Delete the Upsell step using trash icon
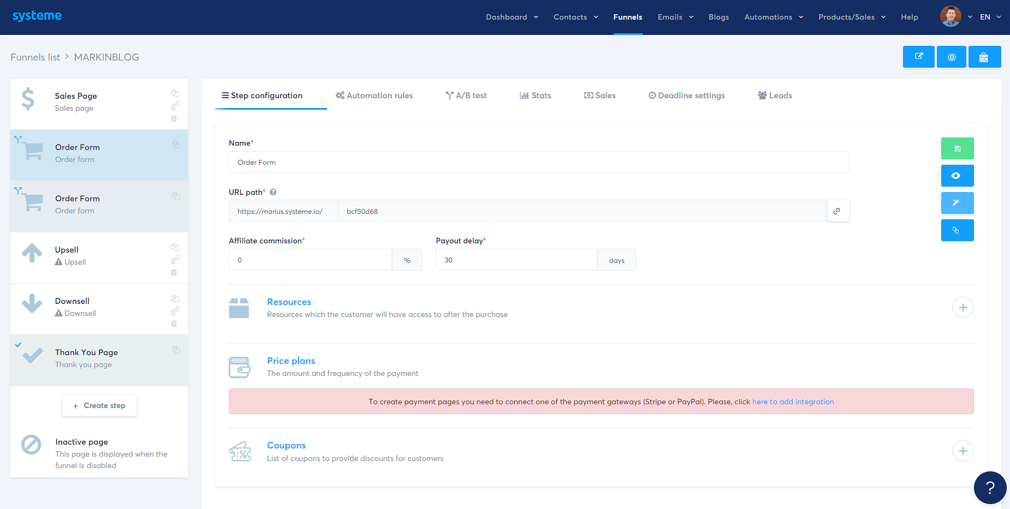Screen dimensions: 1010x509 pos(174,272)
